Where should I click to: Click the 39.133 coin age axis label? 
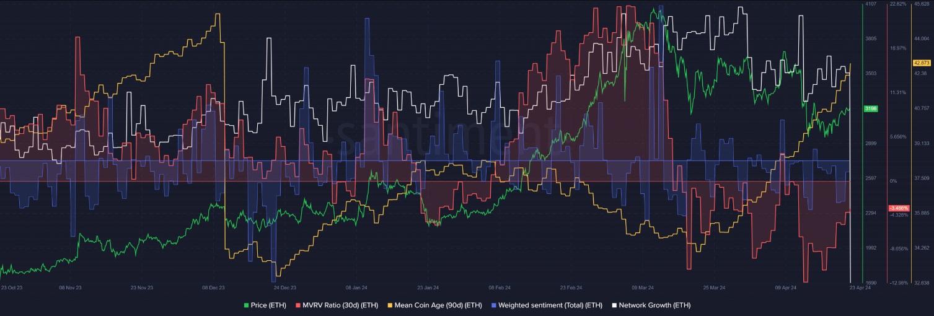[922, 143]
